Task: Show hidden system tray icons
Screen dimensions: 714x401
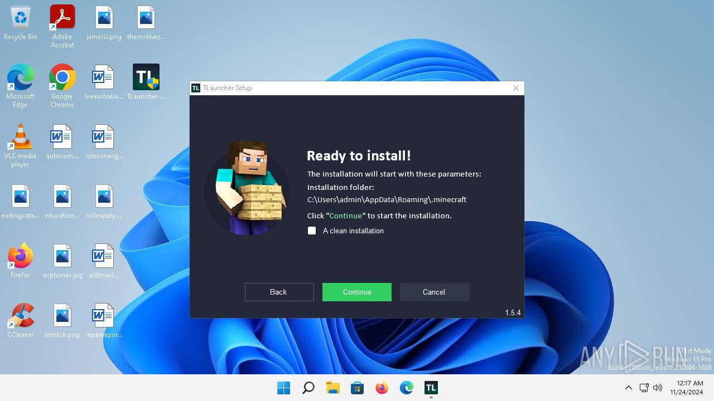Action: 629,388
